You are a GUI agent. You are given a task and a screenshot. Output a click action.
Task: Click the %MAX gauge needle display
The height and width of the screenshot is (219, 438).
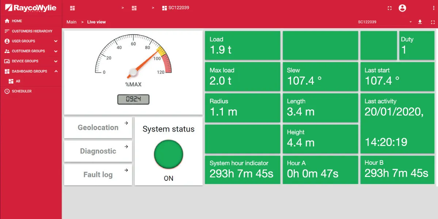coord(133,99)
